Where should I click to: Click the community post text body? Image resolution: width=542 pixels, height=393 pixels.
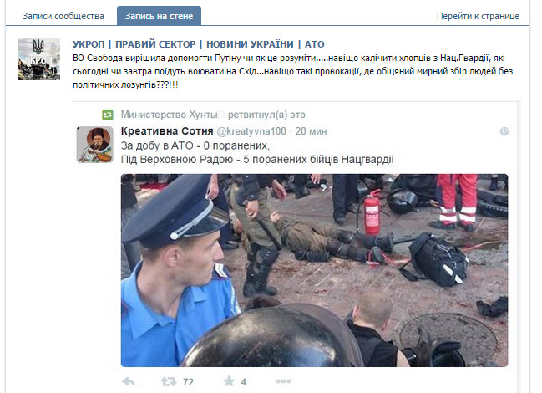click(x=293, y=71)
